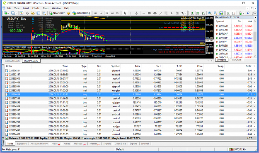This screenshot has width=259, height=153.
Task: Switch to the Account History tab
Action: (39, 144)
